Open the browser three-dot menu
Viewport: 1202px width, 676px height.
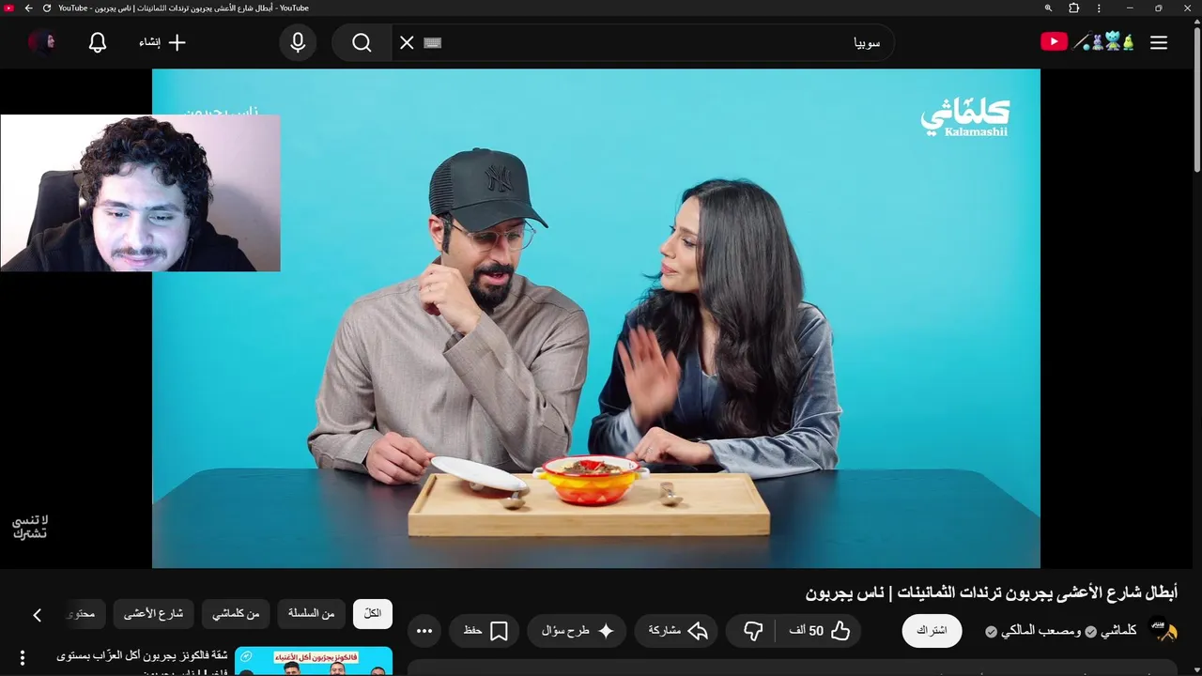tap(1099, 8)
